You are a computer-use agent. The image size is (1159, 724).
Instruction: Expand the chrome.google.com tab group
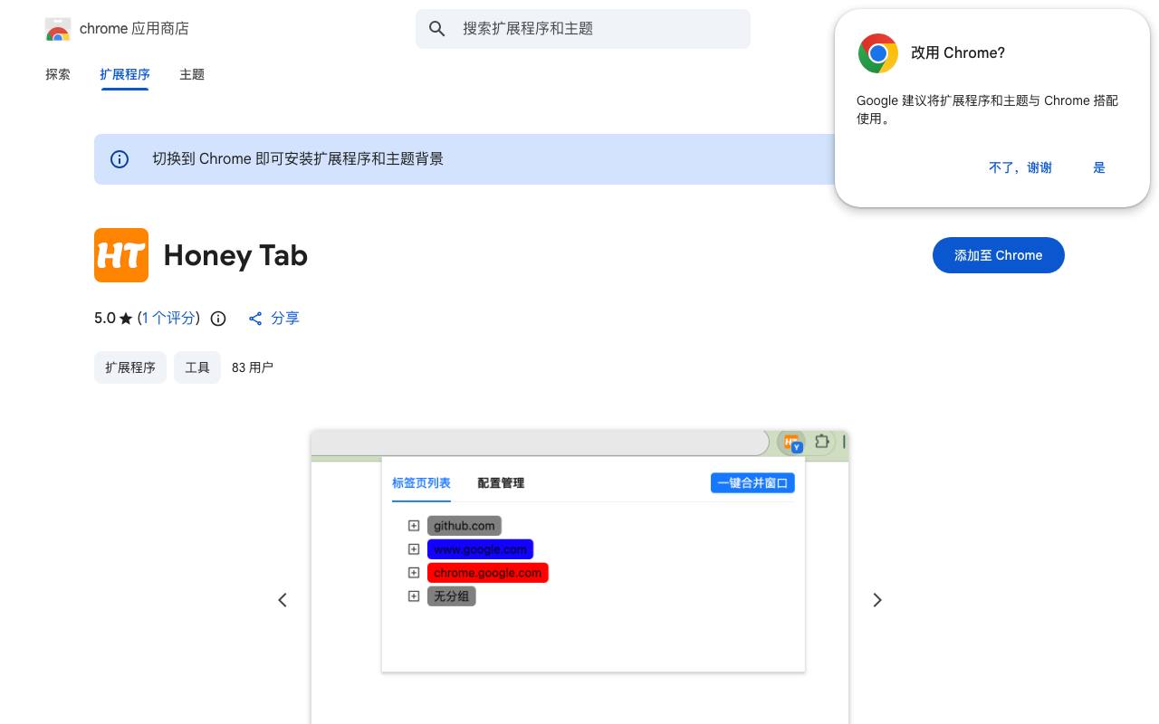pos(414,573)
